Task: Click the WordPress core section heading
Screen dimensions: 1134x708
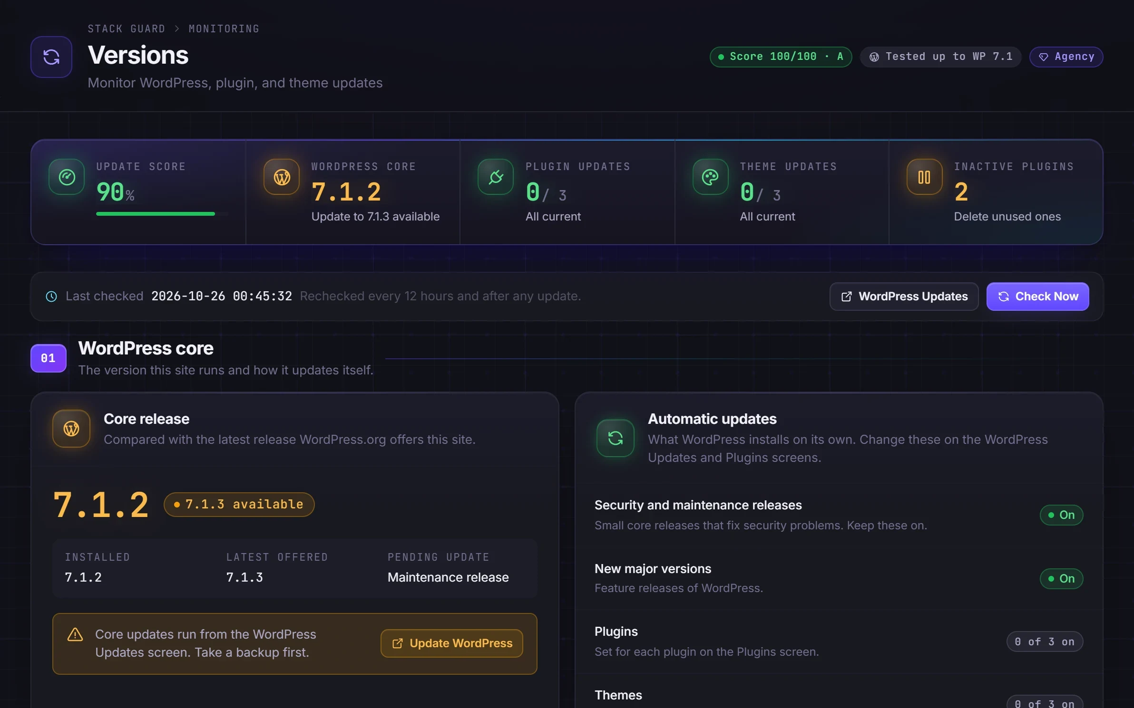Action: tap(146, 348)
